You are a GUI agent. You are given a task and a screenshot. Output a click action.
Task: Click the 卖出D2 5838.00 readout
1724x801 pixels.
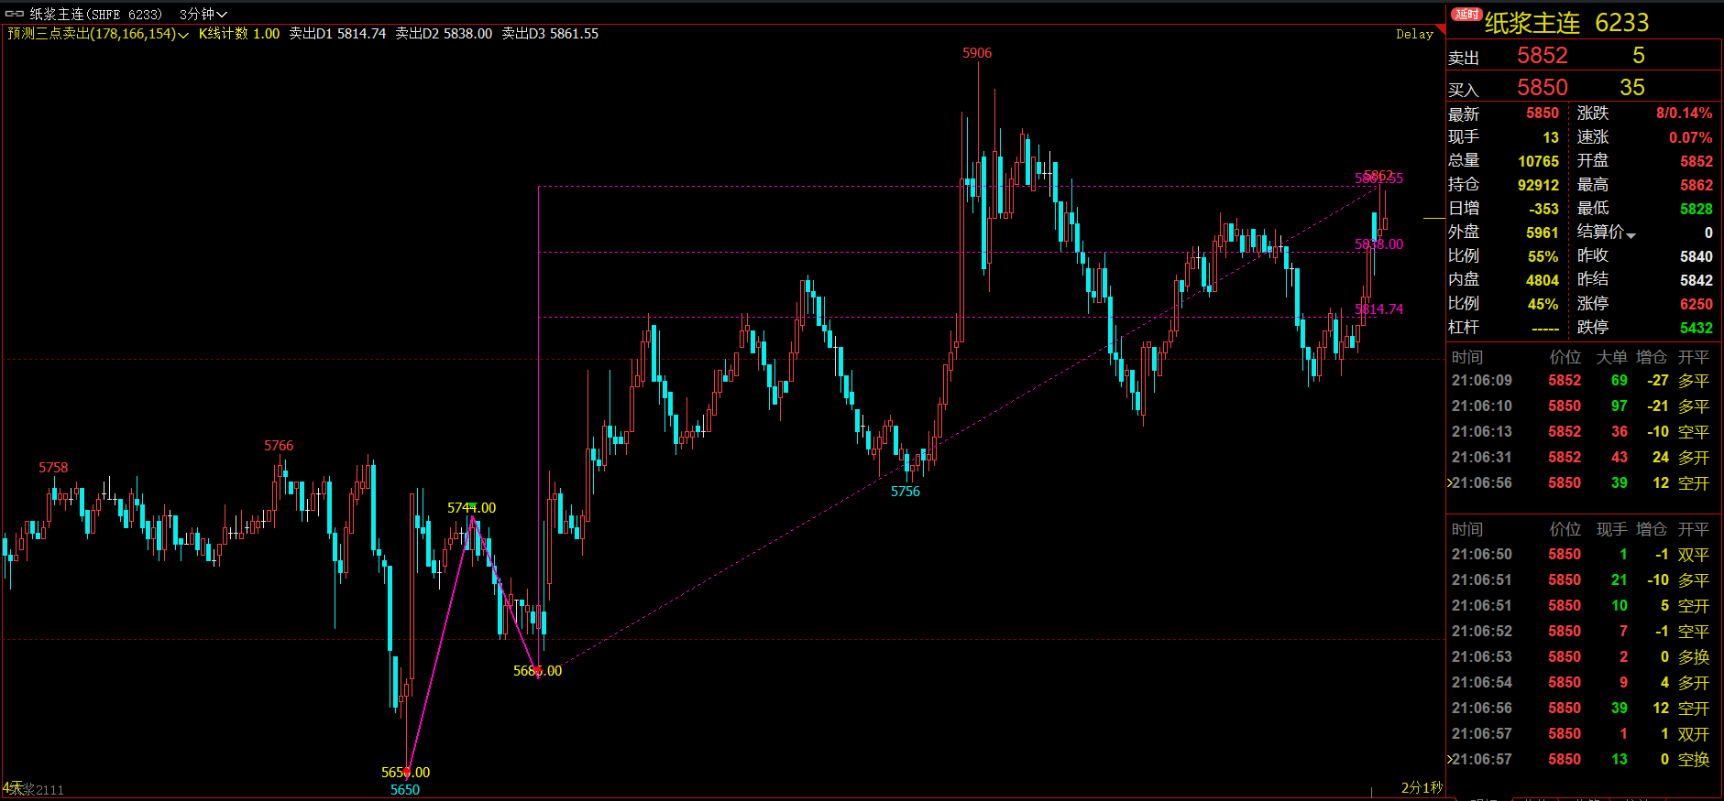tap(444, 34)
